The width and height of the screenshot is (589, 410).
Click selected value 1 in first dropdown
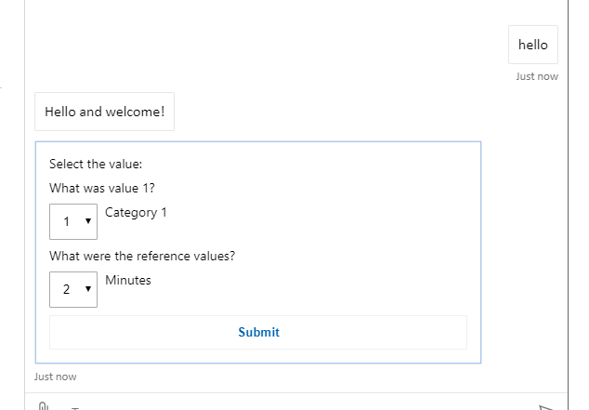pyautogui.click(x=66, y=221)
